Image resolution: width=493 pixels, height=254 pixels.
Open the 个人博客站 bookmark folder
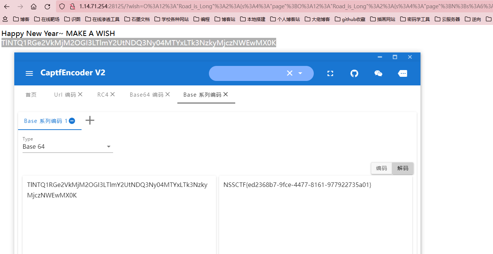pos(285,19)
